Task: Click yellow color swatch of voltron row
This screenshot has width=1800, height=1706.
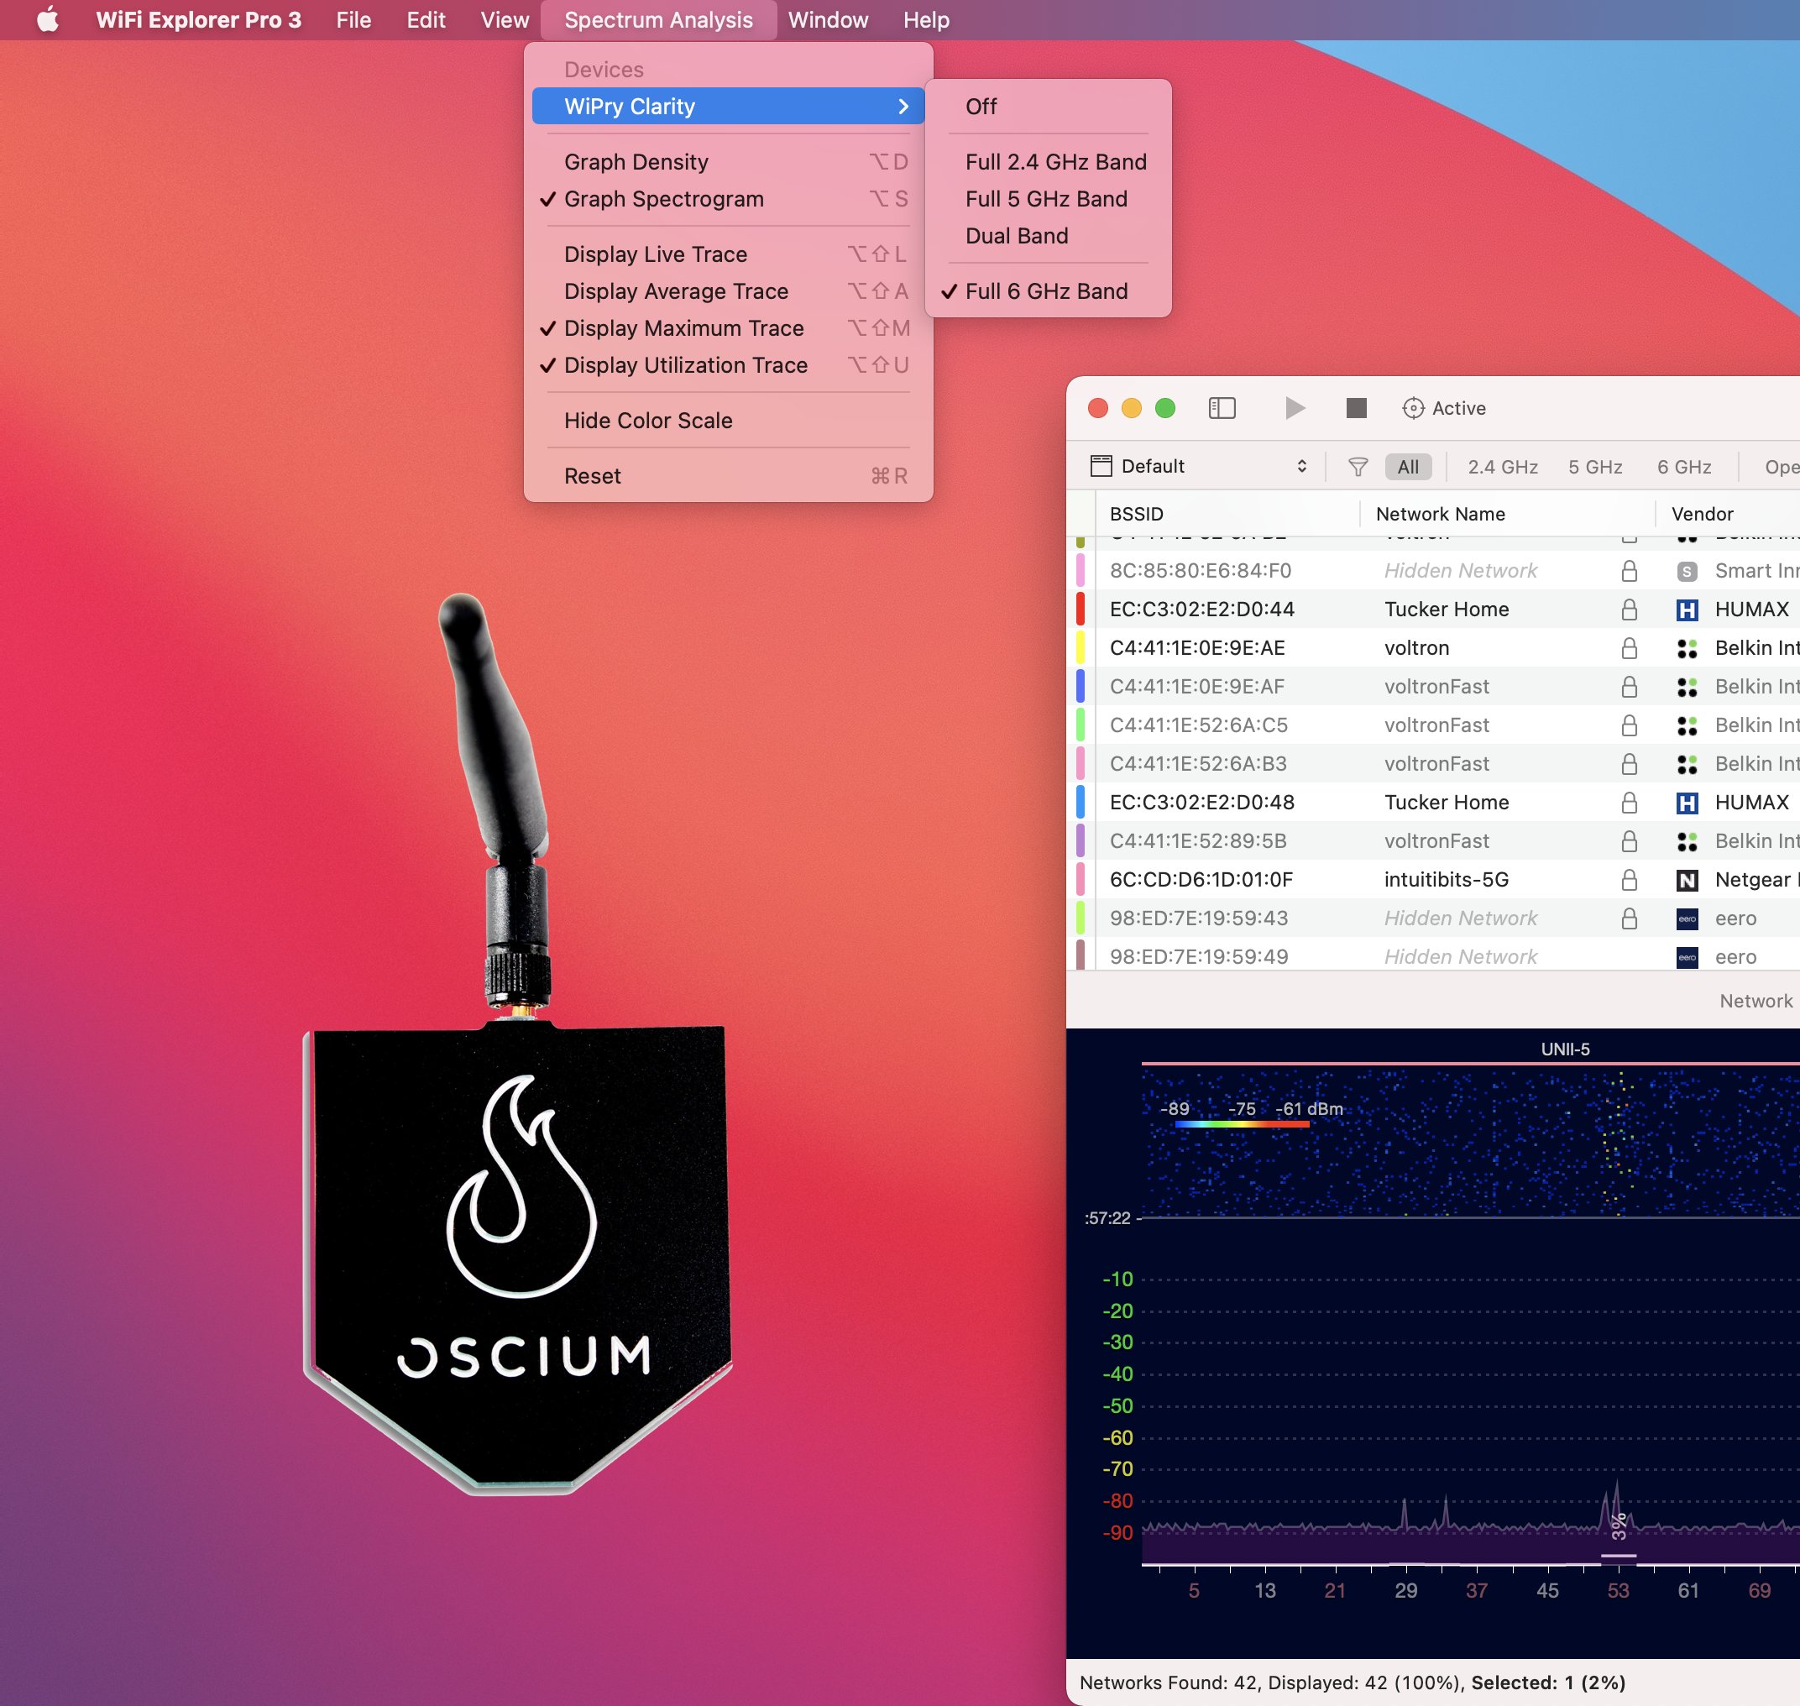Action: point(1081,648)
